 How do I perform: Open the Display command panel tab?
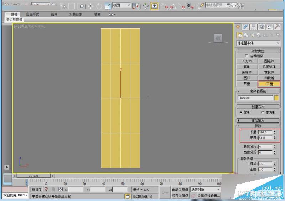(269, 27)
